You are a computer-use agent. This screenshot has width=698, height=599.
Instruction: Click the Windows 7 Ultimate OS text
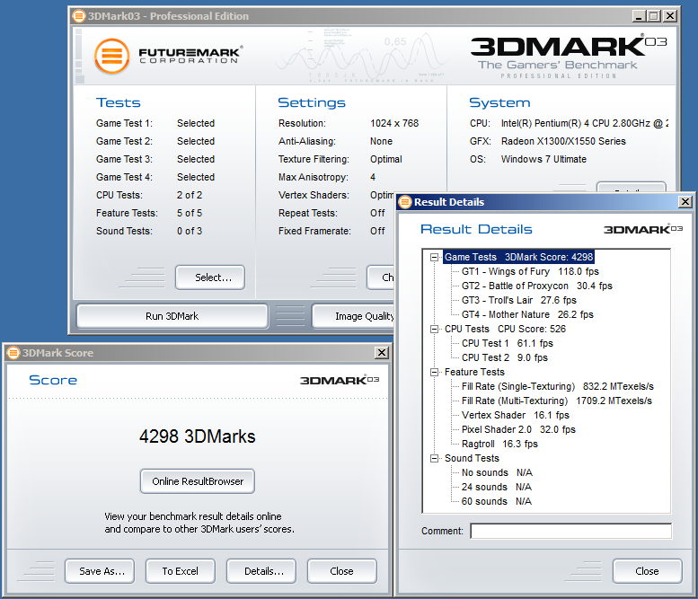click(543, 159)
